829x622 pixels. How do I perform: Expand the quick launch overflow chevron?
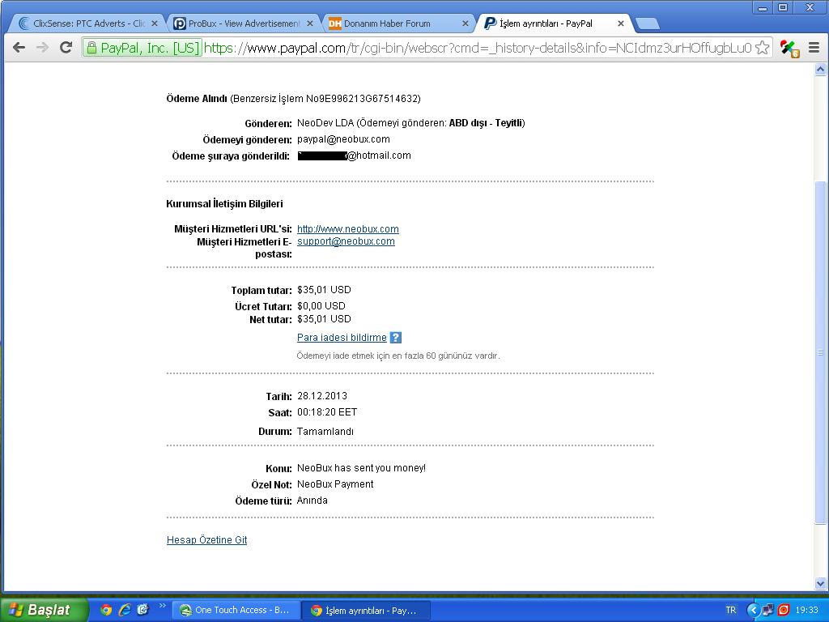(162, 606)
